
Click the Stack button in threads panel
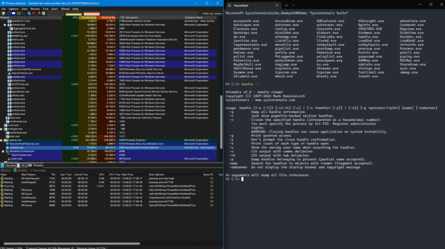(x=6, y=170)
